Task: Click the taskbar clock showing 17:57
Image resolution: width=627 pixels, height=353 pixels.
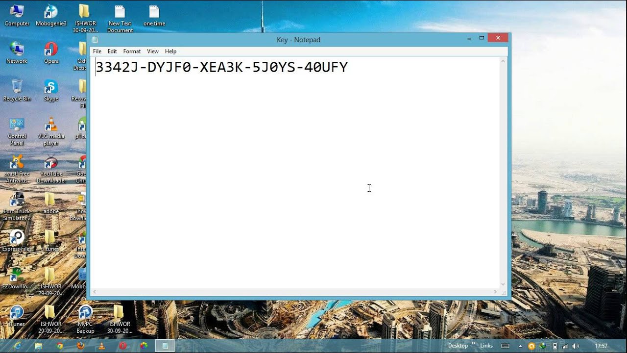Action: 601,346
